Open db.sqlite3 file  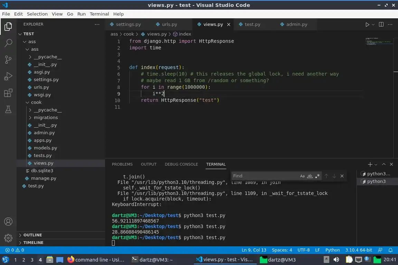pos(42,171)
